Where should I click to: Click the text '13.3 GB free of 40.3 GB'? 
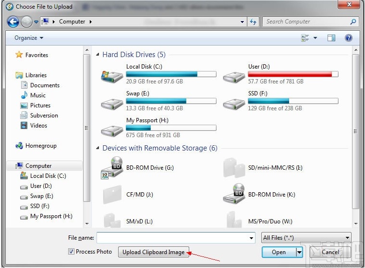click(x=154, y=108)
